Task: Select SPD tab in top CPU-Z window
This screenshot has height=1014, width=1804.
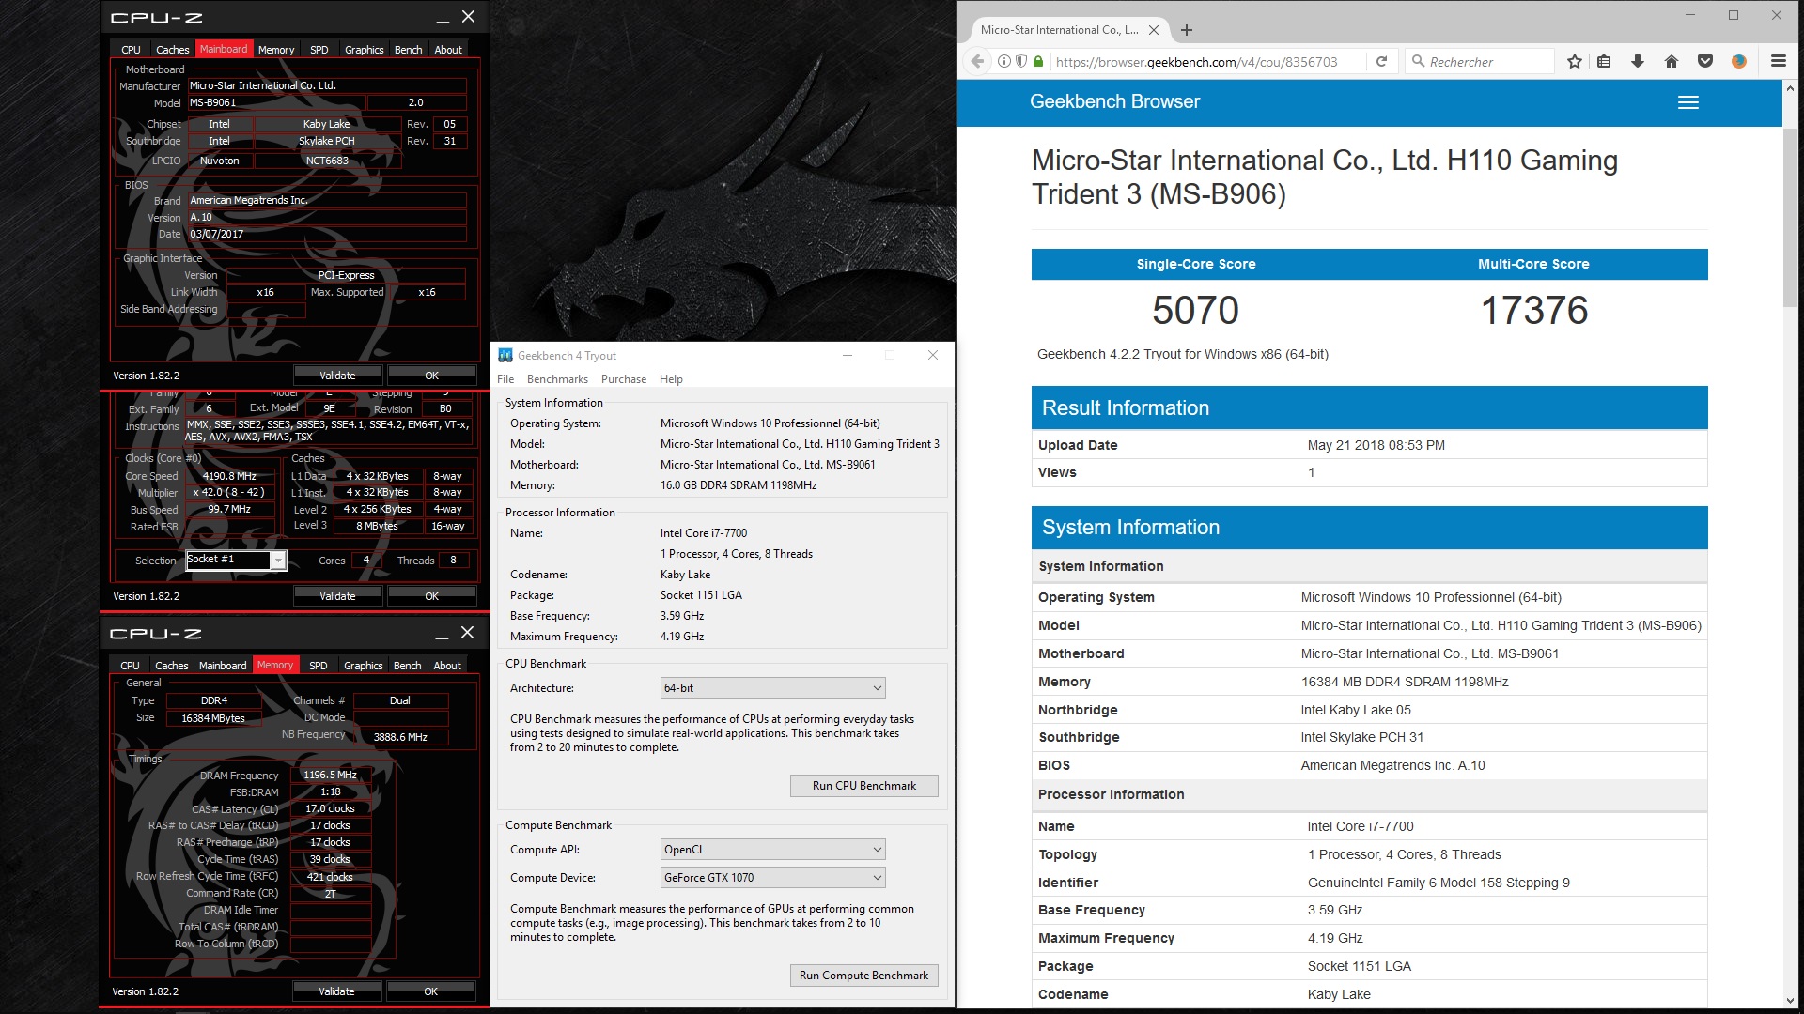Action: tap(319, 50)
